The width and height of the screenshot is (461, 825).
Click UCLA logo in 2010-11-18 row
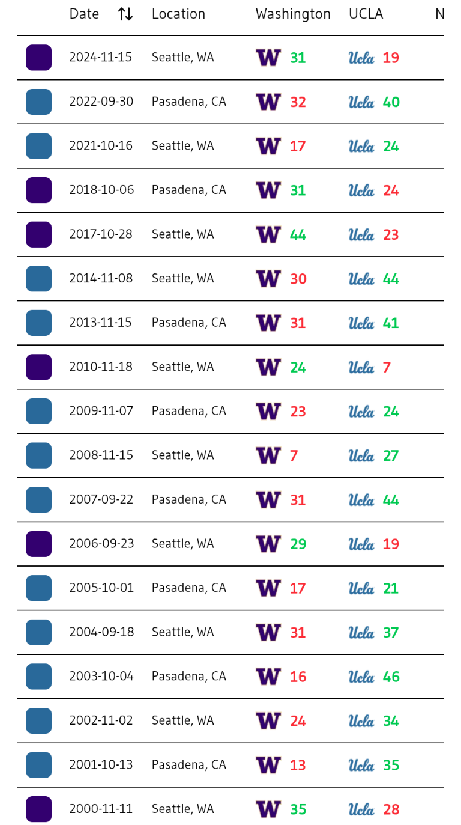click(x=361, y=367)
